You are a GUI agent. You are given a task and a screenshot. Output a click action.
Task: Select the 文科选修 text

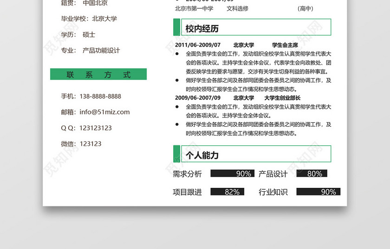click(x=238, y=8)
